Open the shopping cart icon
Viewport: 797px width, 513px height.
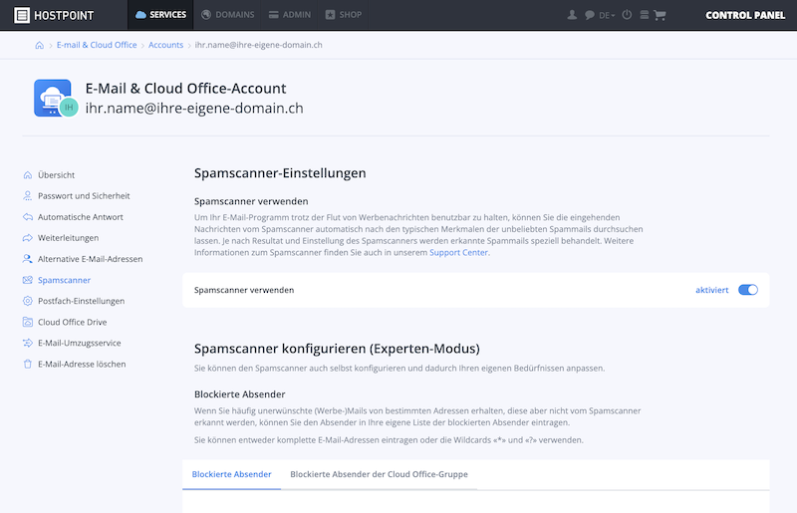pyautogui.click(x=660, y=15)
